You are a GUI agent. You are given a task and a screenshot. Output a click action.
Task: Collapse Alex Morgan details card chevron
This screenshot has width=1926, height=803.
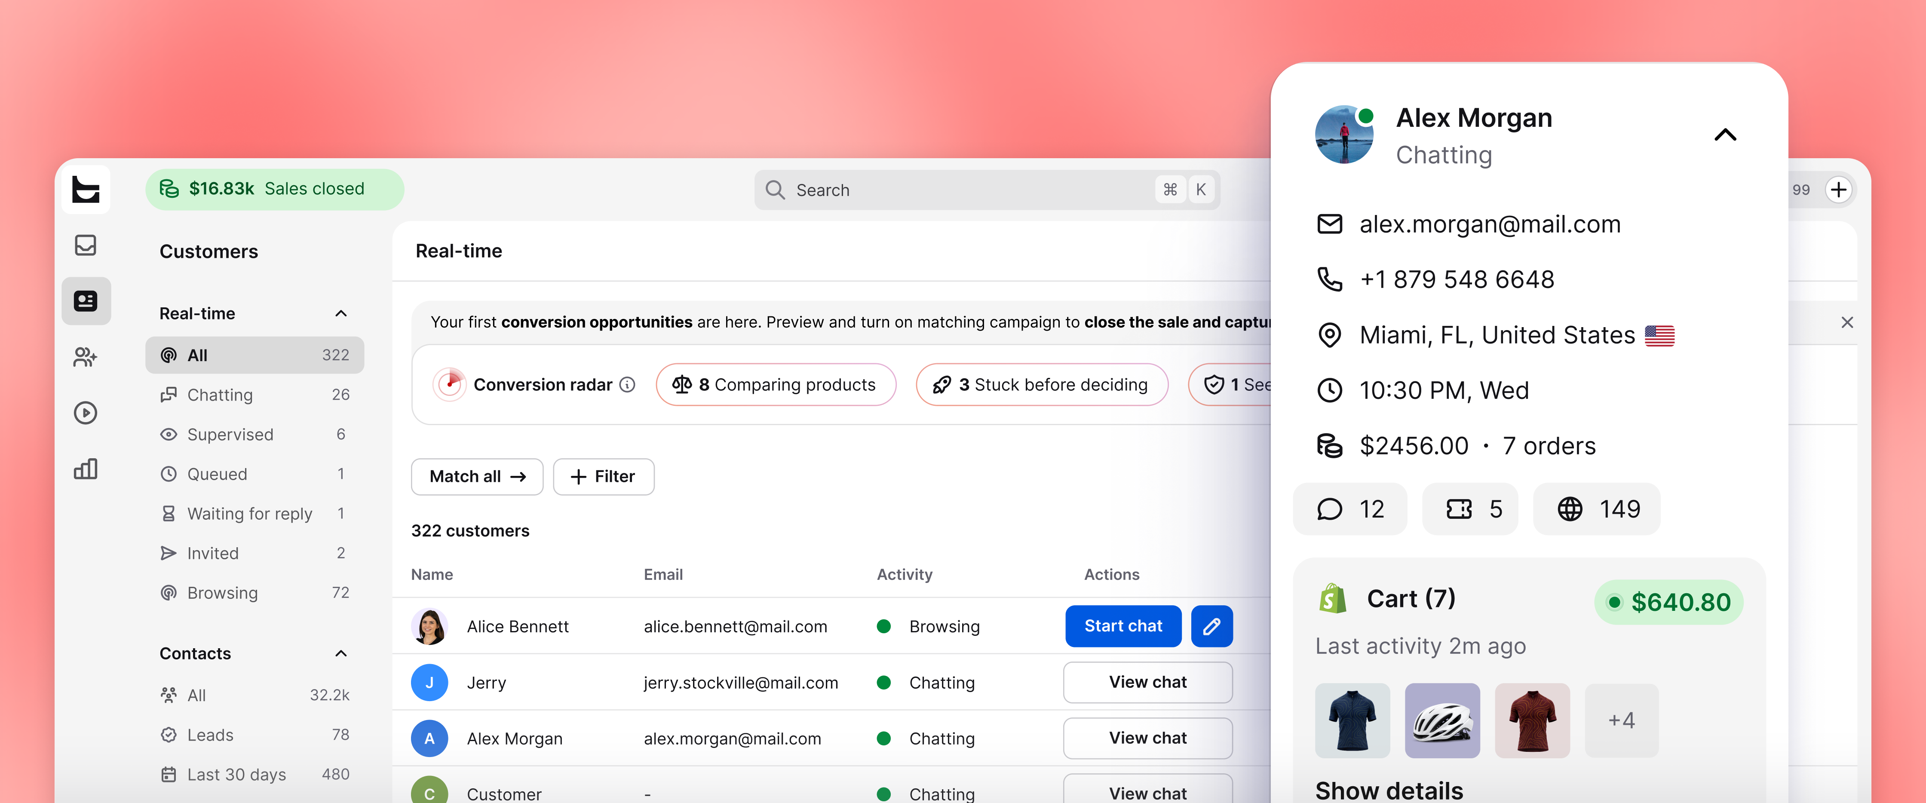coord(1725,135)
